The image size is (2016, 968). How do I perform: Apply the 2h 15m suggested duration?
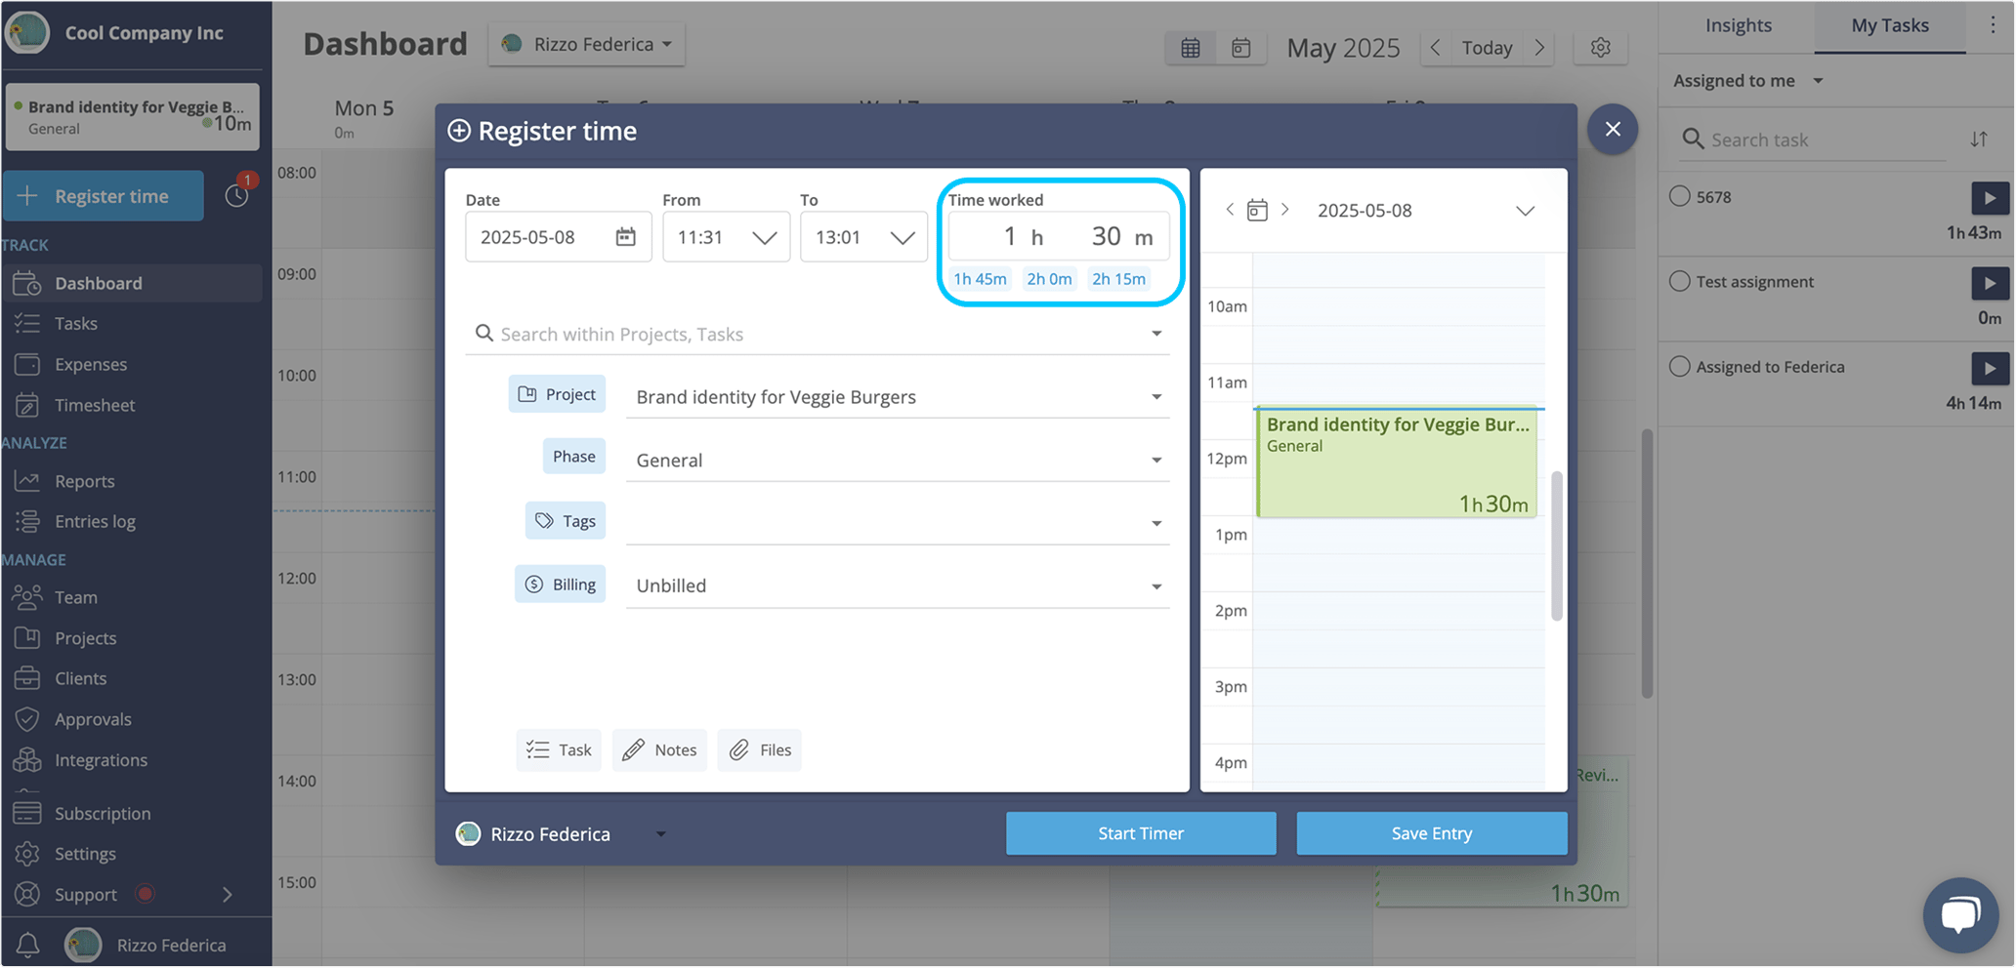click(x=1118, y=278)
